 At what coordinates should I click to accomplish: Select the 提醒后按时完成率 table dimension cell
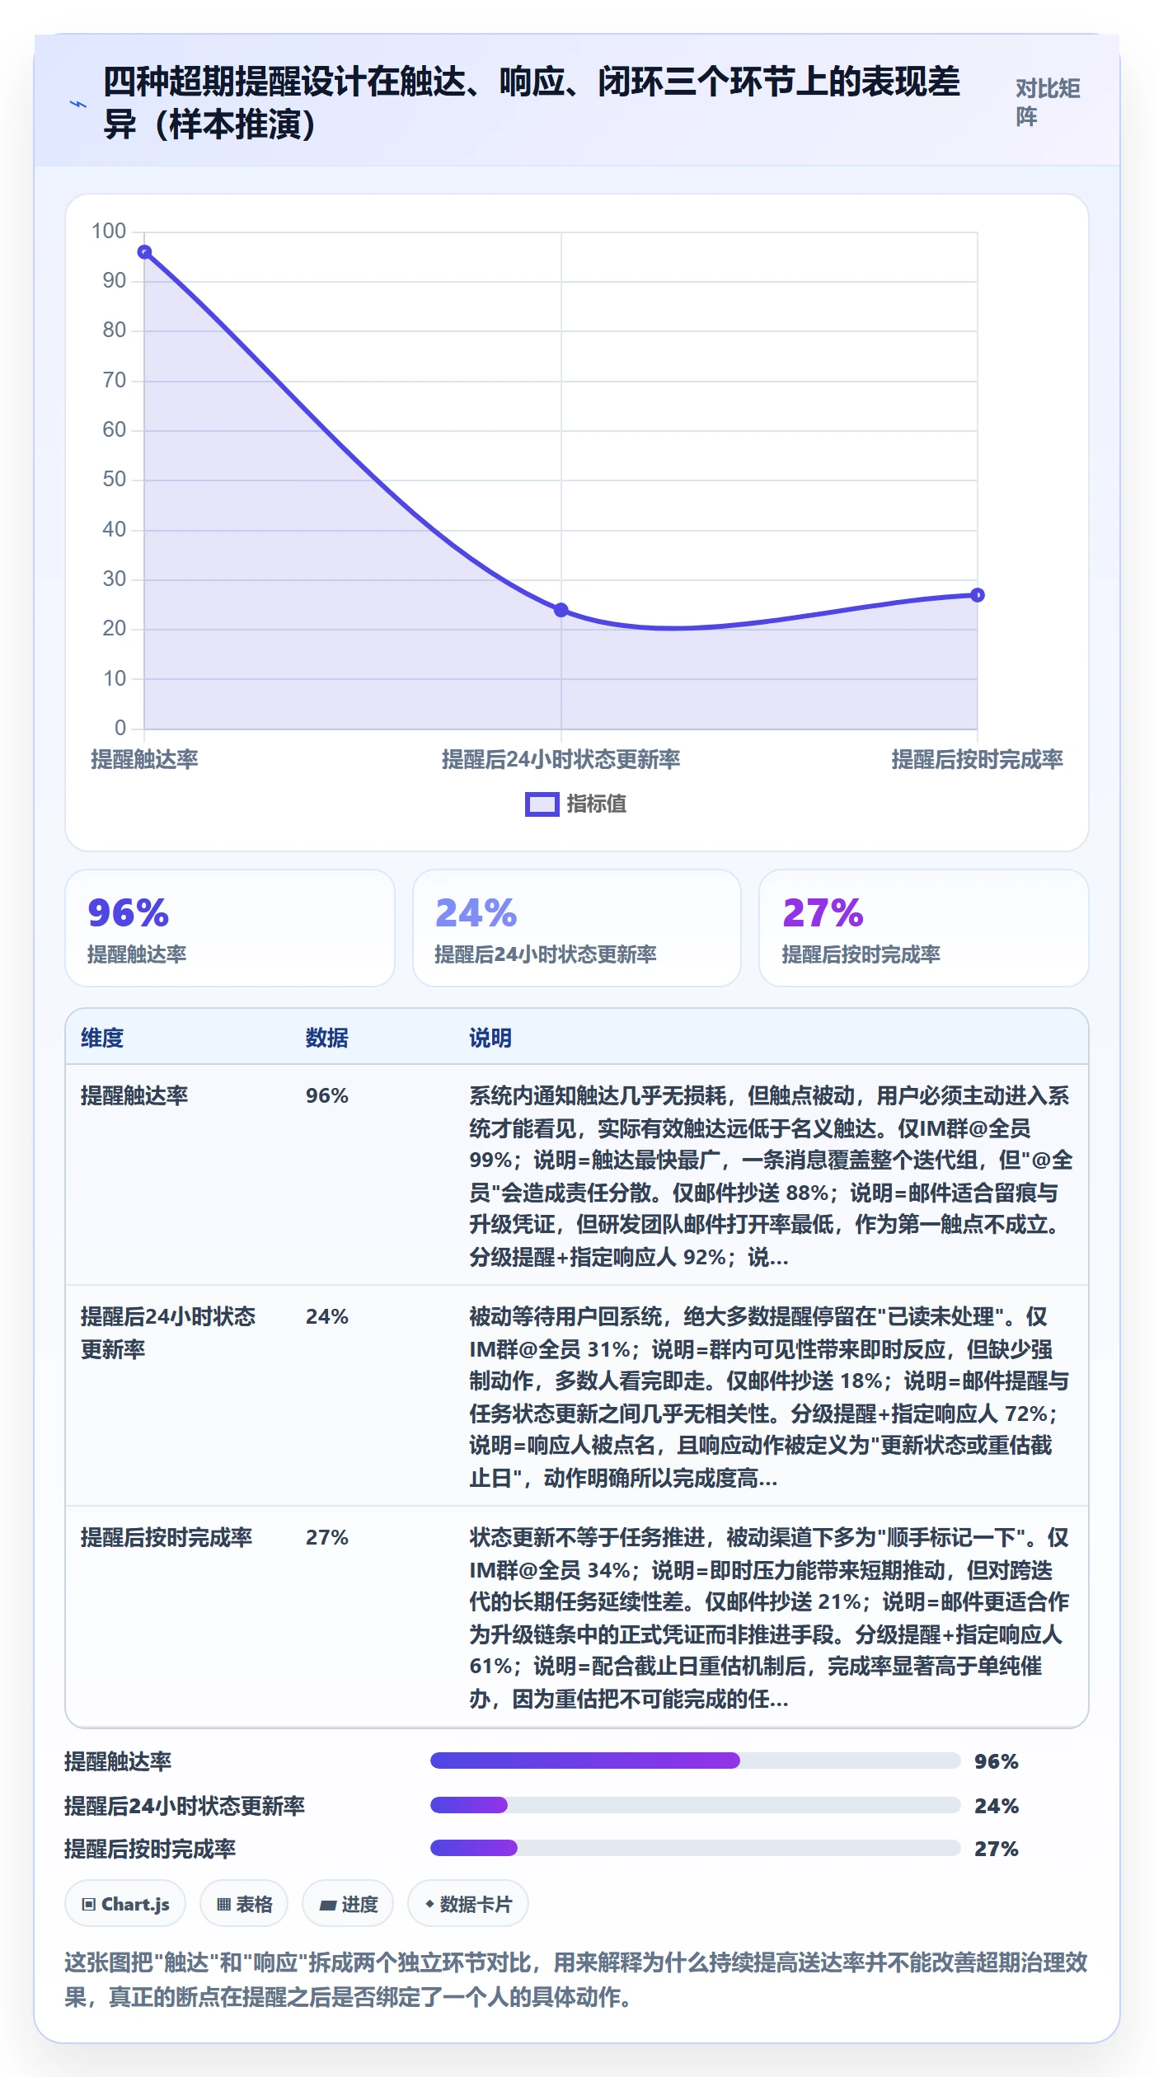tap(167, 1537)
